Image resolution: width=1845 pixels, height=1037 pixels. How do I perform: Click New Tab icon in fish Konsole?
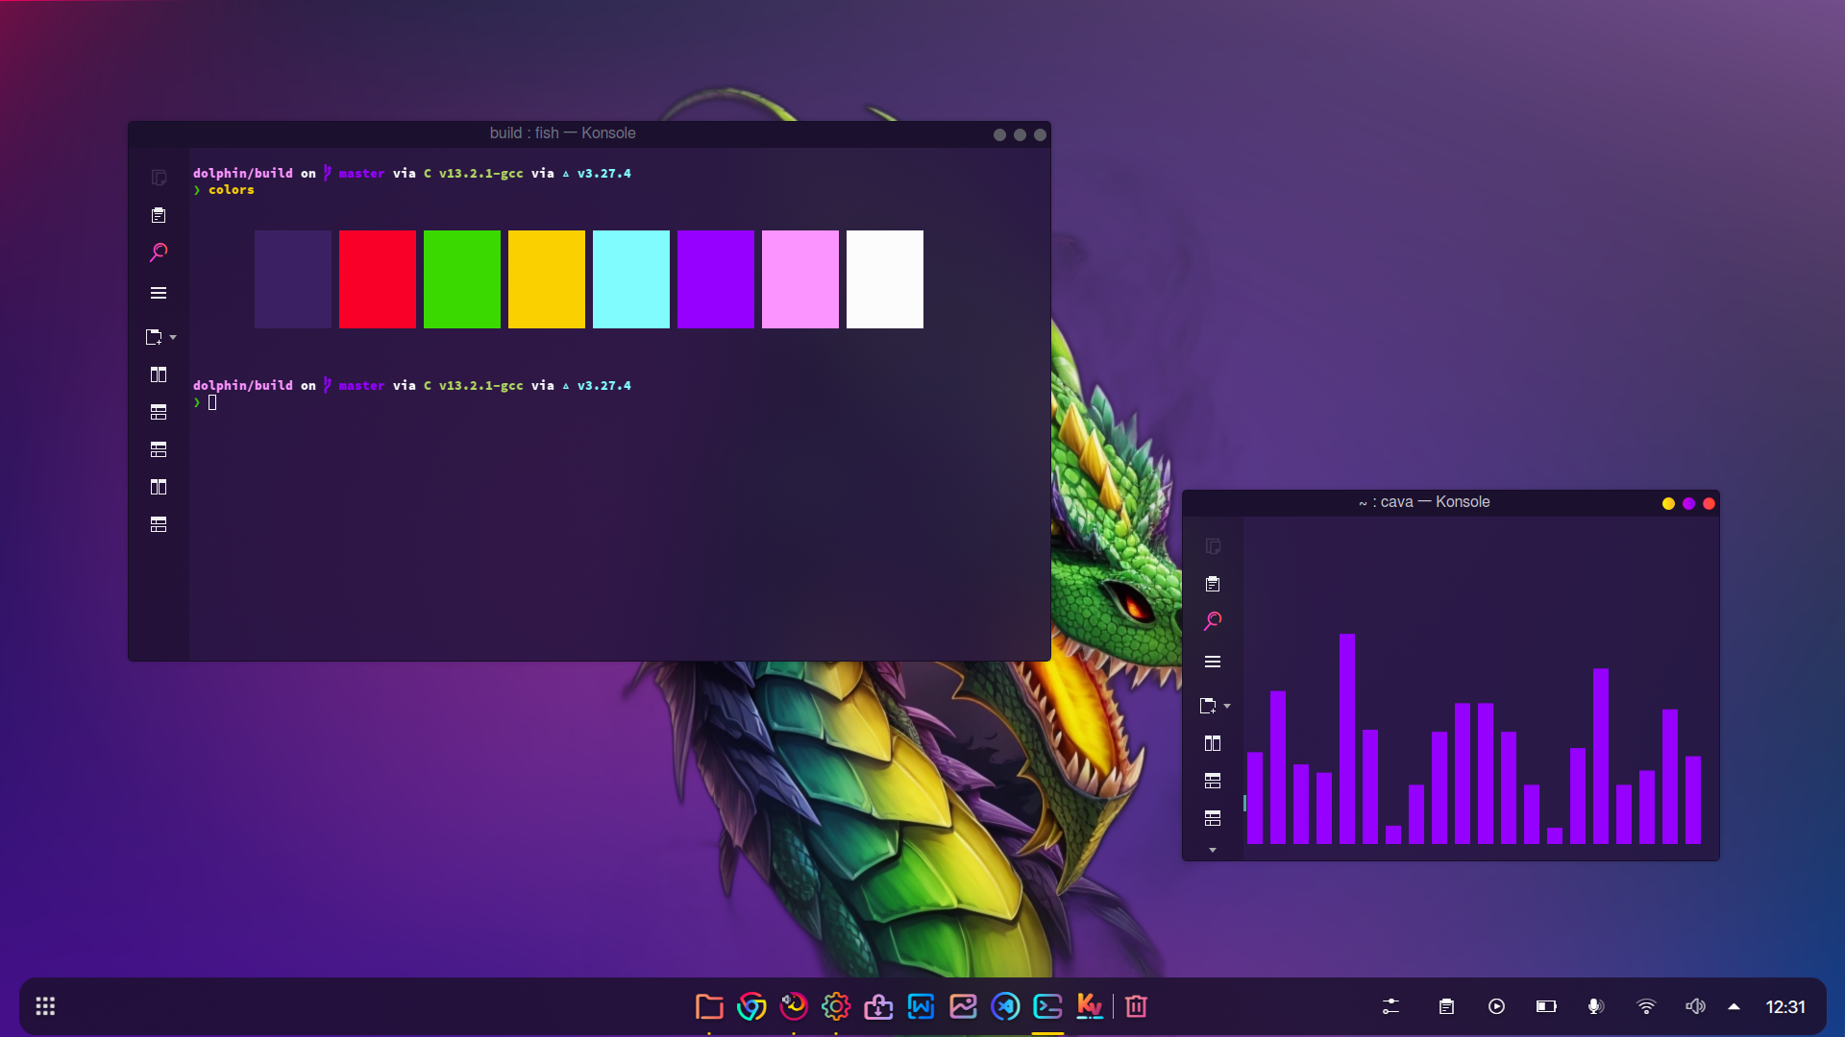click(154, 337)
